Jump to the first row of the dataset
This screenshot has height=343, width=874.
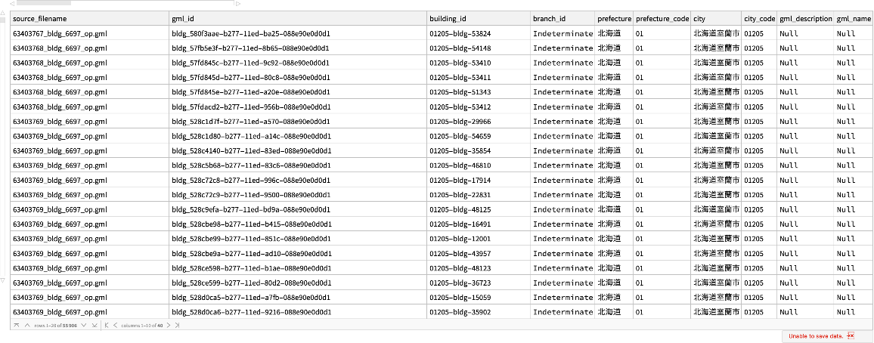(x=16, y=325)
